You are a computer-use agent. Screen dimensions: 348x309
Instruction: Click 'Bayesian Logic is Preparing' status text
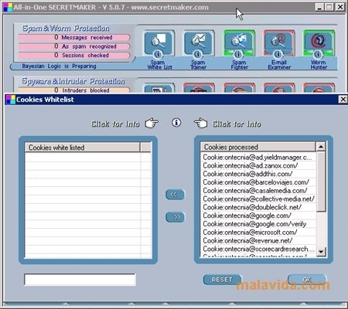point(59,66)
